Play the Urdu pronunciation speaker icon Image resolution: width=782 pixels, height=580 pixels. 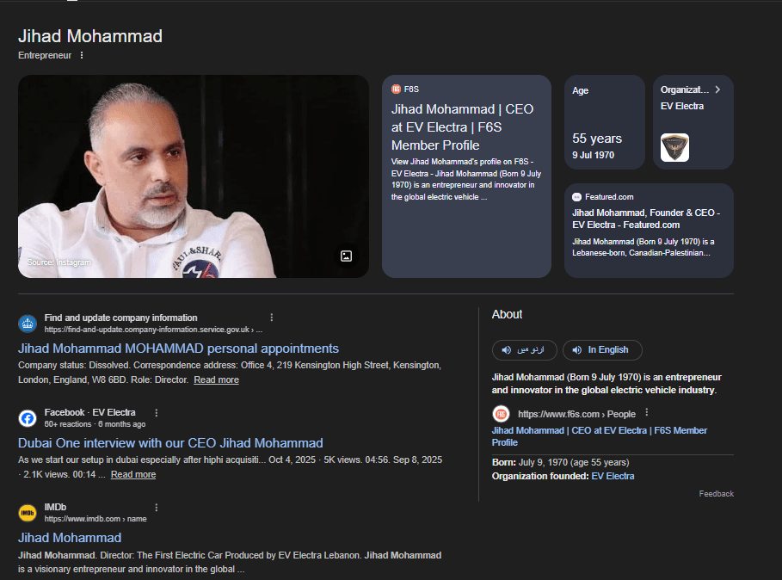point(506,349)
